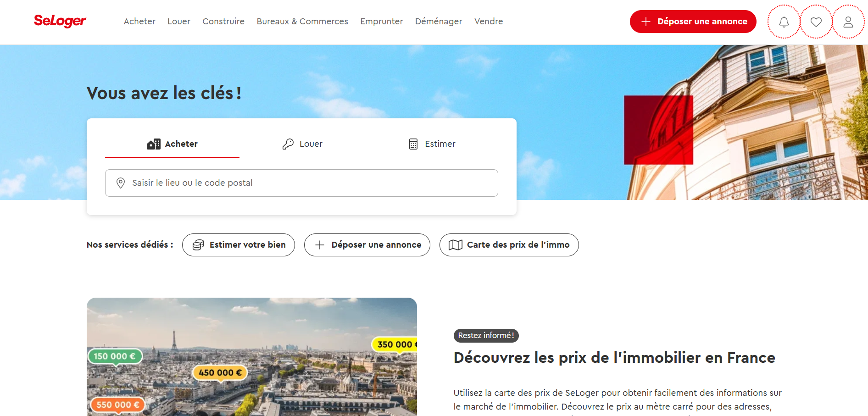This screenshot has width=868, height=416.
Task: Click the red Déposer une annonce button
Action: [x=693, y=22]
